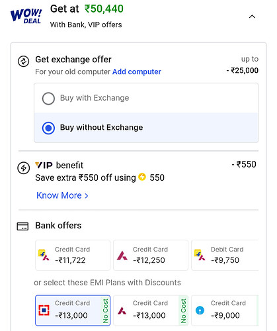The height and width of the screenshot is (331, 277).
Task: Select the Buy with Exchange radio button
Action: [48, 99]
